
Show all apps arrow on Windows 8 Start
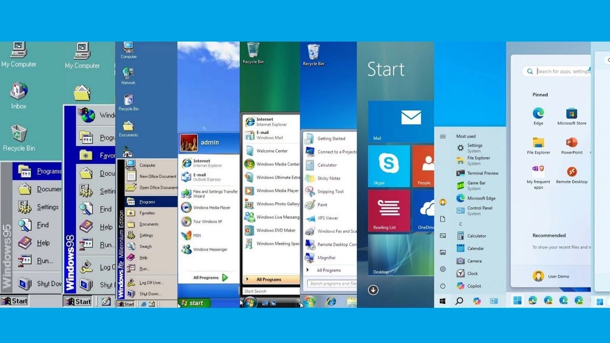pos(373,290)
